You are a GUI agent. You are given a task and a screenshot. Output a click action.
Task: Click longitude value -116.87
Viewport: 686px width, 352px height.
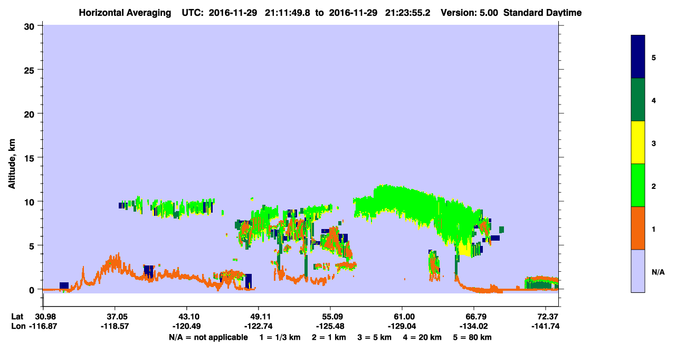tap(43, 327)
